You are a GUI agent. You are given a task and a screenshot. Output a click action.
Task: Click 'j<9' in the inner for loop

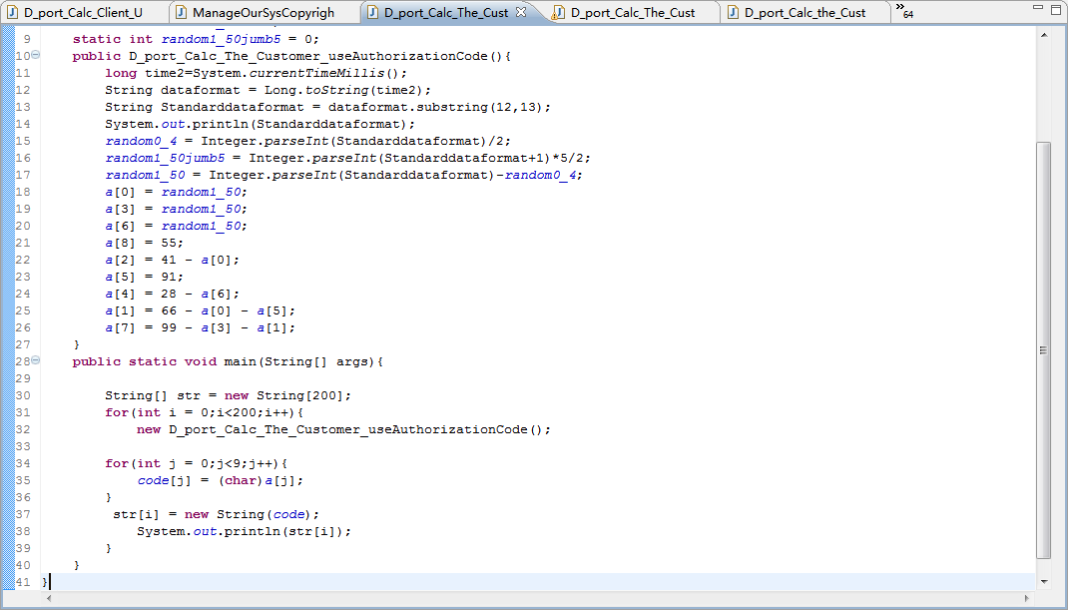pyautogui.click(x=229, y=463)
